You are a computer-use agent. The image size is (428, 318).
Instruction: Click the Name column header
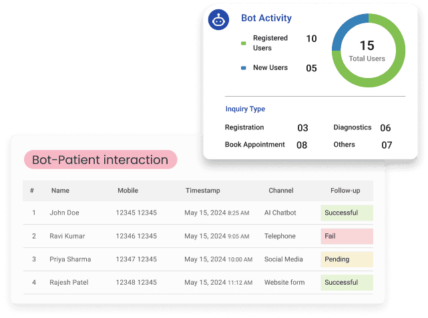coord(60,191)
